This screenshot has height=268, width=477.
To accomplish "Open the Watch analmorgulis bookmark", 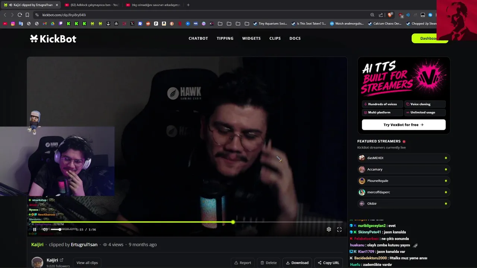I will (x=347, y=23).
